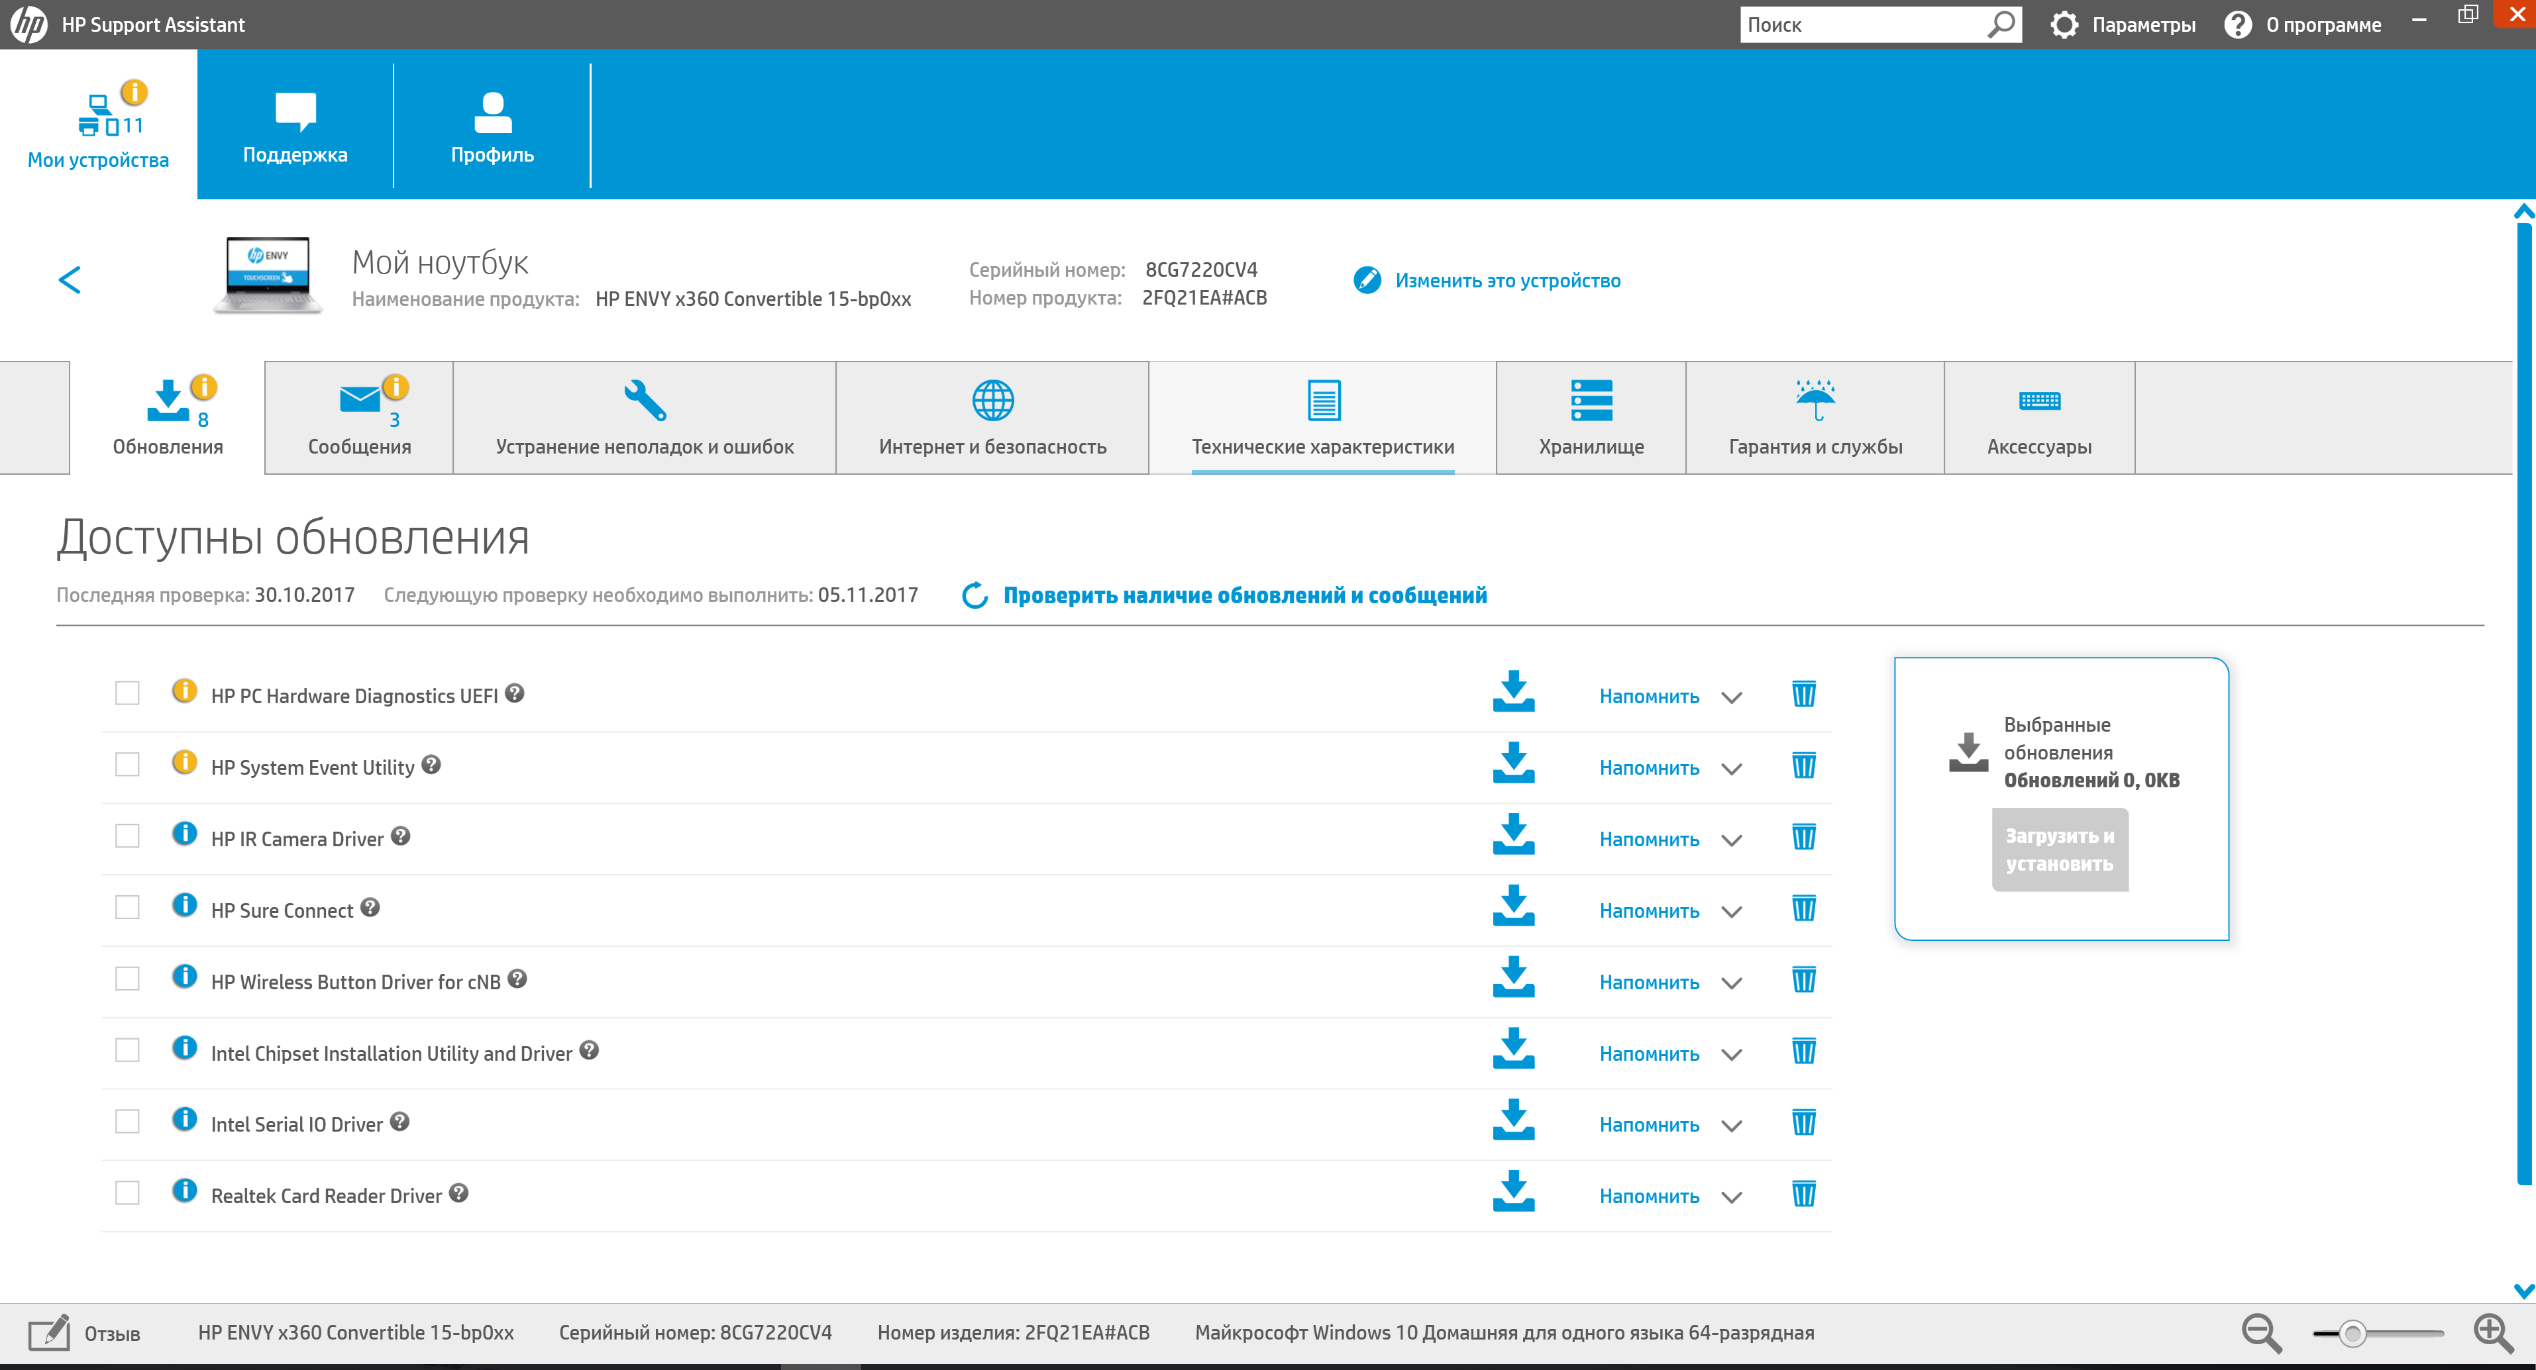Enable the Realtek Card Reader Driver checkbox
The width and height of the screenshot is (2536, 1370).
pos(127,1193)
